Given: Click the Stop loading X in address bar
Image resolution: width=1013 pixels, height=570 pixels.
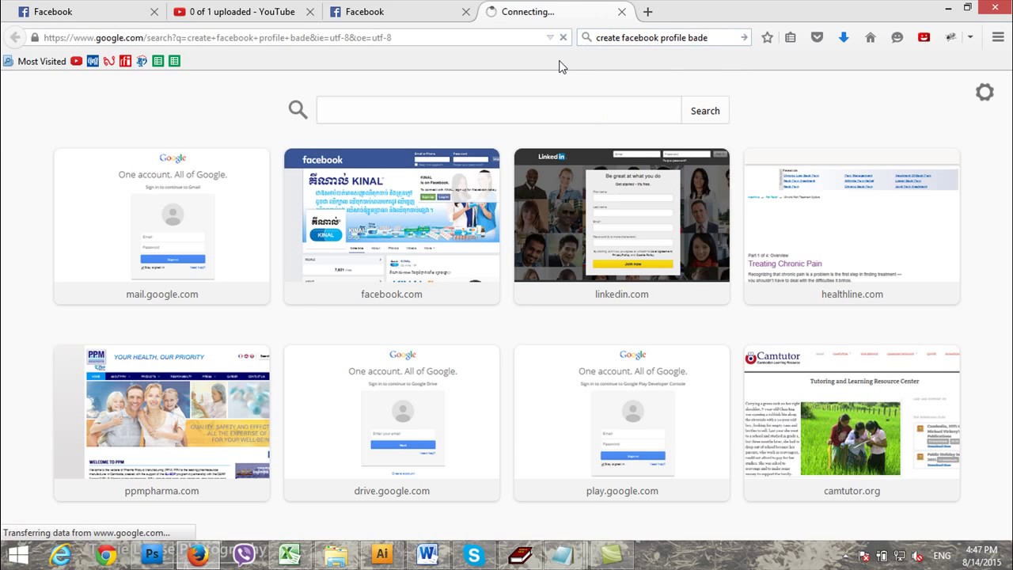Looking at the screenshot, I should pos(563,37).
